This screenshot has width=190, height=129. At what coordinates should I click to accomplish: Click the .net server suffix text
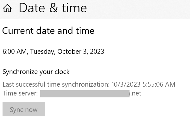point(136,93)
